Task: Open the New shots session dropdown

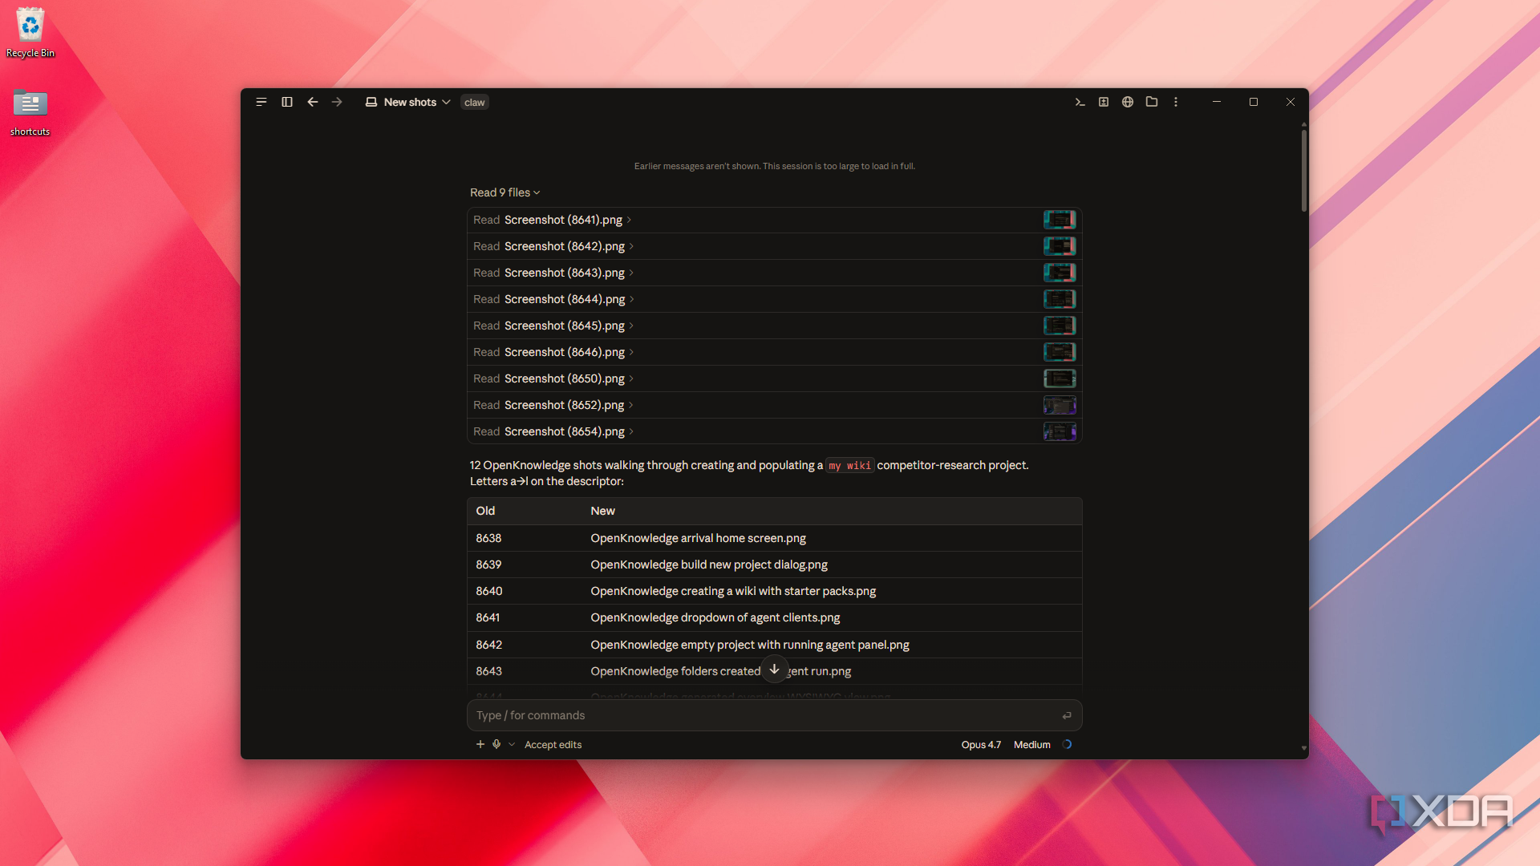Action: (x=408, y=102)
